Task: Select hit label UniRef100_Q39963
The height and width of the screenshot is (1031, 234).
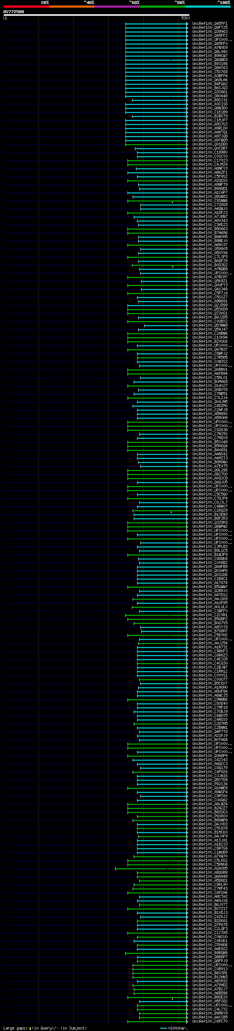Action: pyautogui.click(x=210, y=31)
